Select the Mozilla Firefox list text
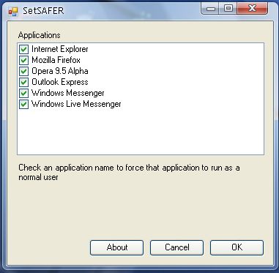This screenshot has width=279, height=273. 56,60
